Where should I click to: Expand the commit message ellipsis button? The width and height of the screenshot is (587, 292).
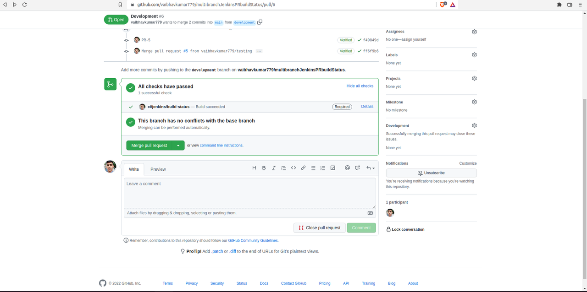point(259,51)
